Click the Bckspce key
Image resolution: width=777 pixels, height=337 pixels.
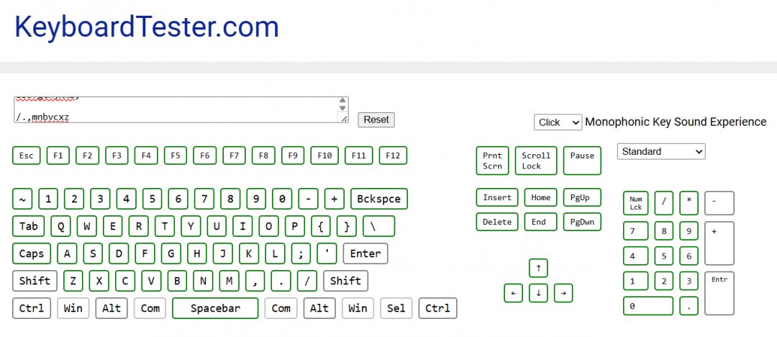(379, 199)
